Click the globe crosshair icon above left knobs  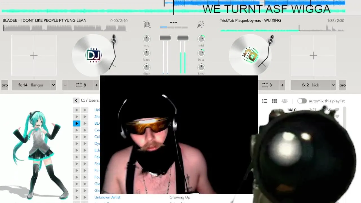[x=147, y=24]
